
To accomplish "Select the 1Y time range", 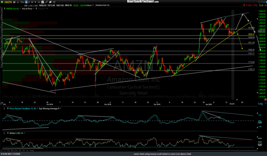I will click(x=5, y=151).
